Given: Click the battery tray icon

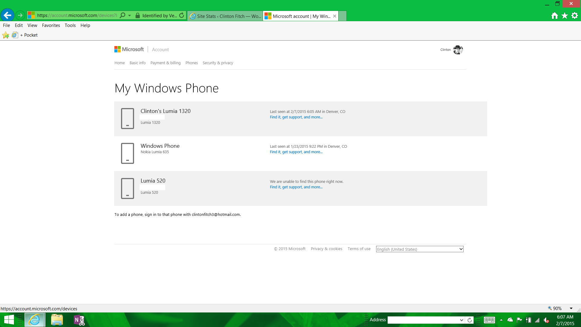Looking at the screenshot, I should pos(528,320).
